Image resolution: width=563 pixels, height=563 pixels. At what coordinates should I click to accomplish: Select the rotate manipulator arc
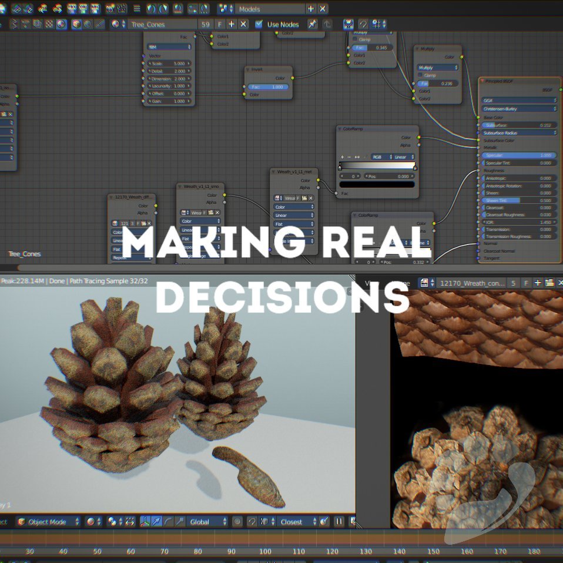168,521
